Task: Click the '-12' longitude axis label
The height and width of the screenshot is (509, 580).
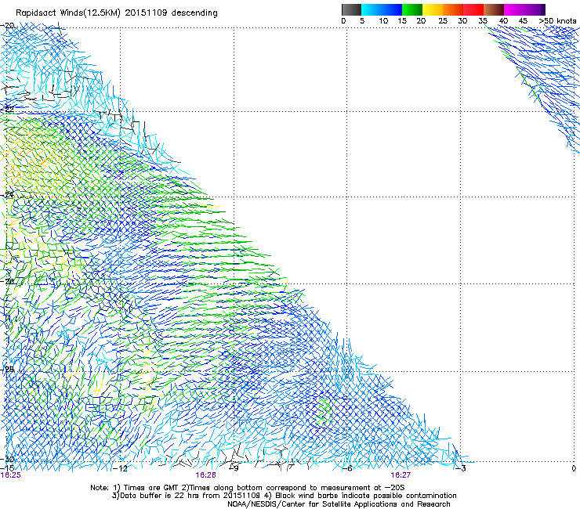Action: (120, 468)
